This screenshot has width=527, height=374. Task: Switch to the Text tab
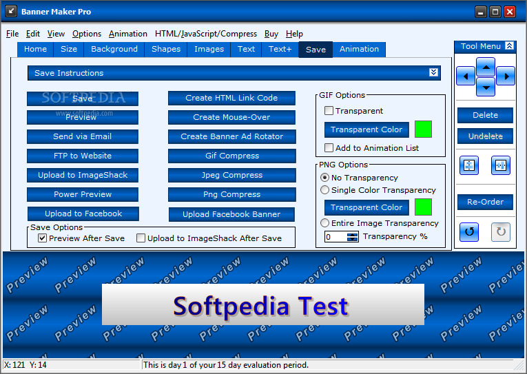247,49
